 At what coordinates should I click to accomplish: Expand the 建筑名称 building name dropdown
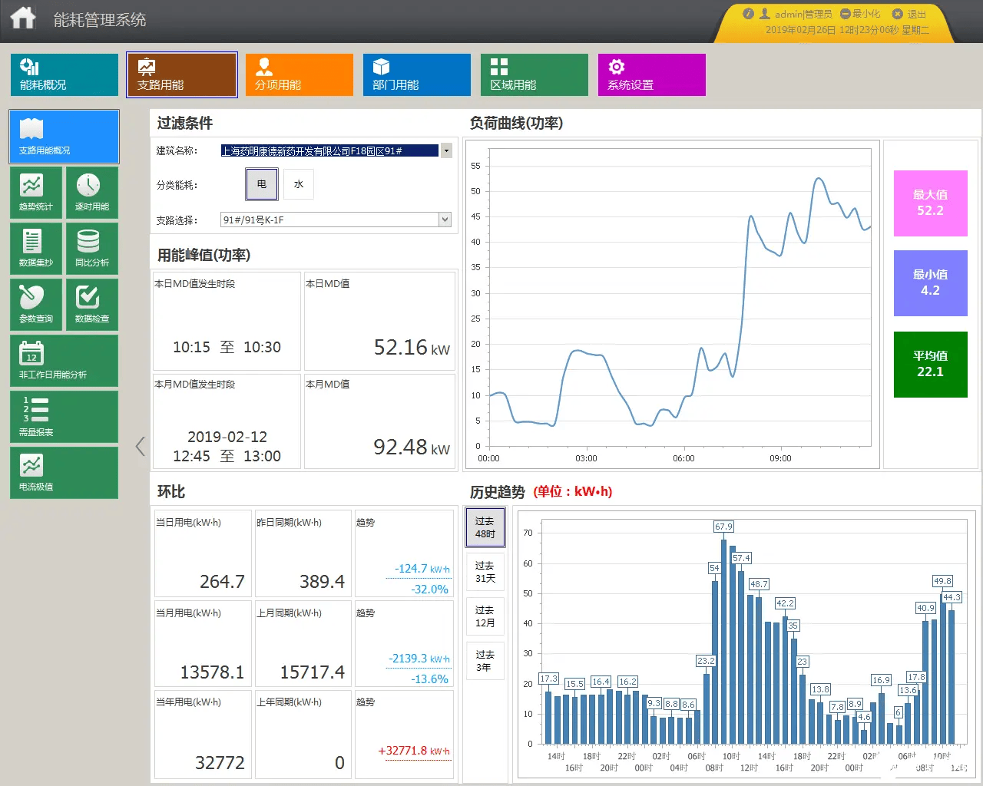point(446,150)
